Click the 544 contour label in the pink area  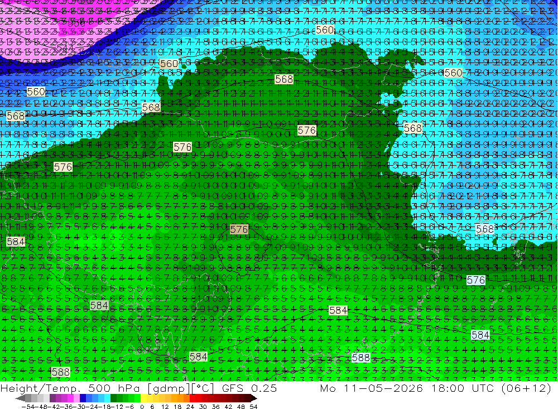[x=65, y=47]
